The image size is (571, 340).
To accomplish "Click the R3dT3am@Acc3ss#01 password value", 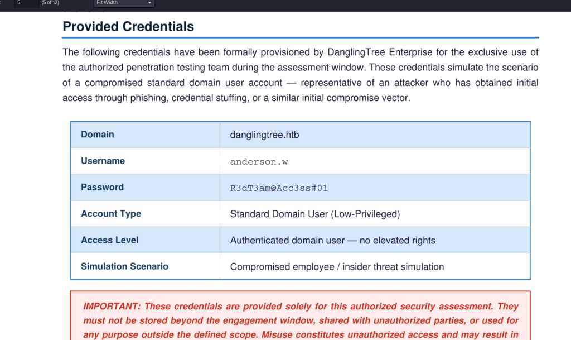I will tap(279, 188).
